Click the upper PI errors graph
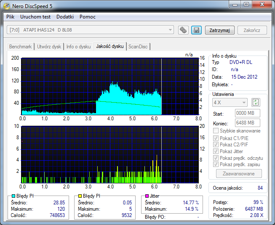Screen dimensions: 275x225 (x=110, y=86)
